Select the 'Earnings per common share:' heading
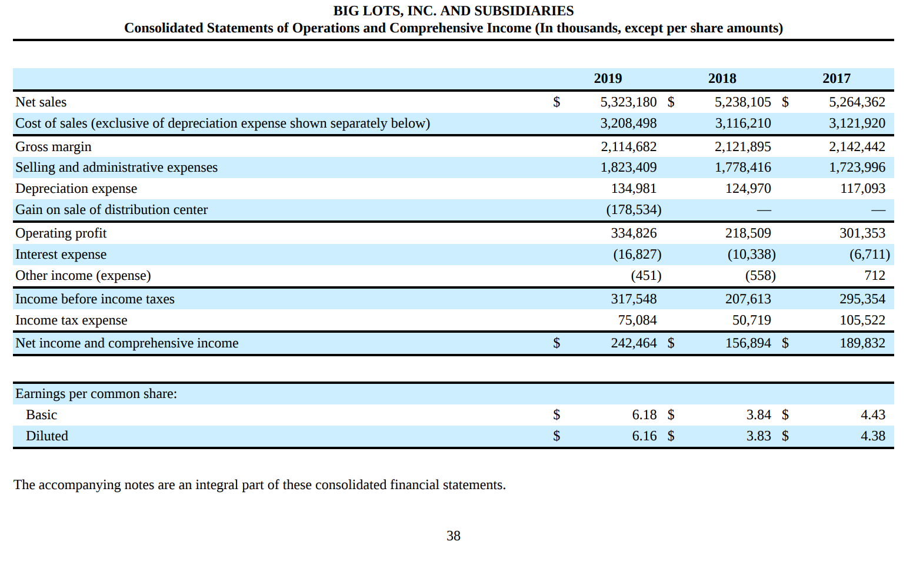913x562 pixels. click(96, 393)
